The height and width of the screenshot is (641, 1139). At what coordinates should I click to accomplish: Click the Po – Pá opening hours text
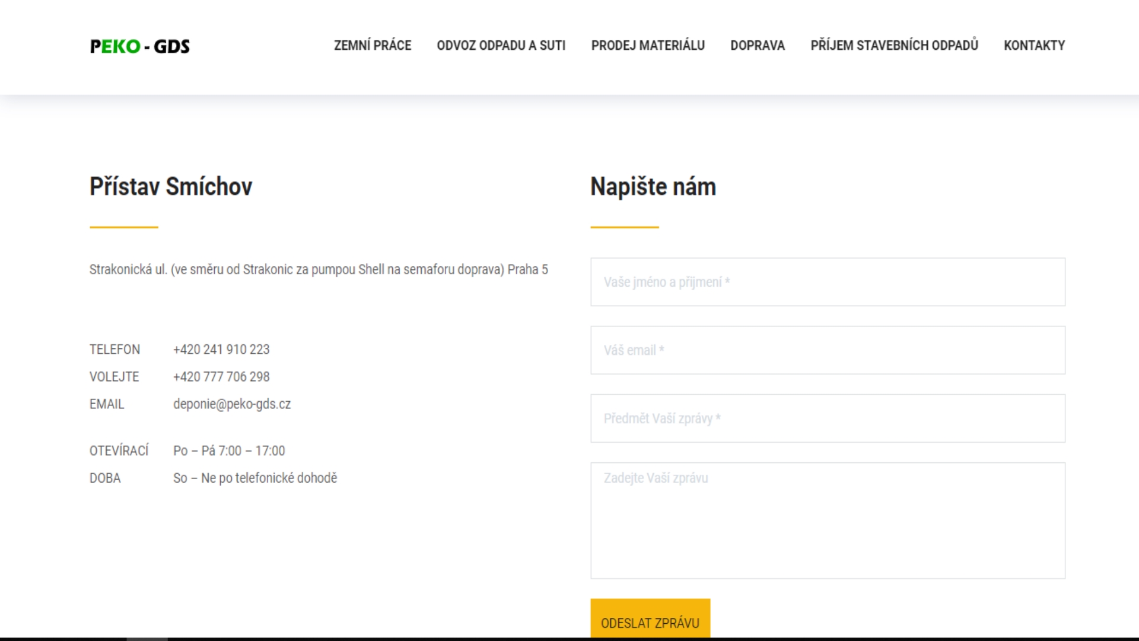pyautogui.click(x=229, y=451)
